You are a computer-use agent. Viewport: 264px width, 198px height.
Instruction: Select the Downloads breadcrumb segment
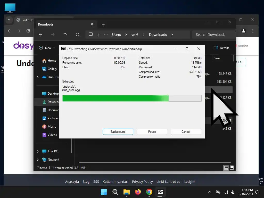(x=158, y=35)
